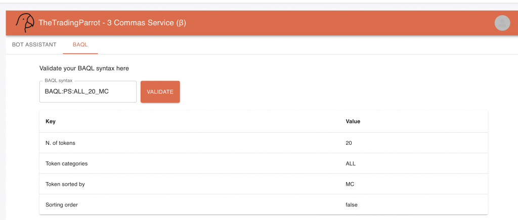Click the parrot logo icon
This screenshot has height=220, width=518.
click(x=24, y=23)
